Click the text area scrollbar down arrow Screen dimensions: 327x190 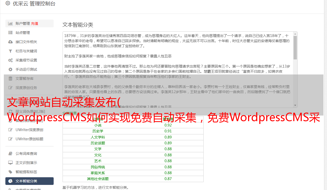[x=295, y=105]
